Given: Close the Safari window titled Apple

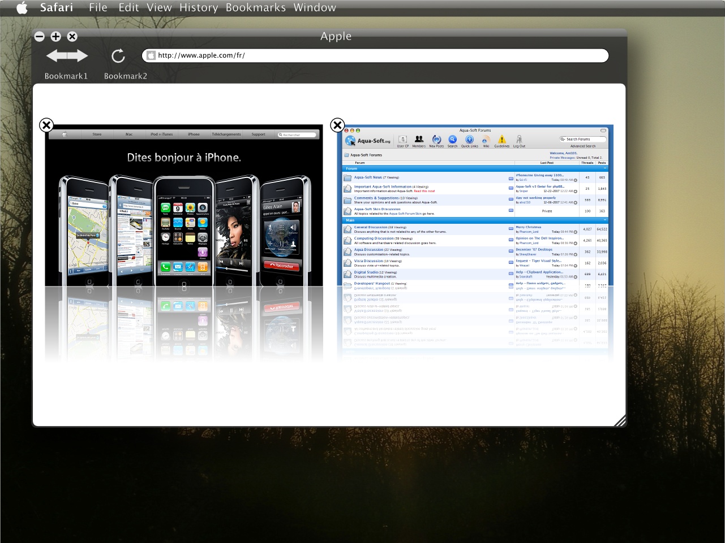Looking at the screenshot, I should click(x=72, y=36).
